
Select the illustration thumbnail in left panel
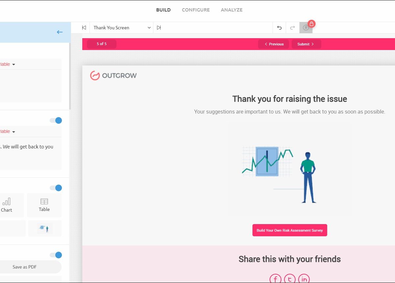point(45,228)
